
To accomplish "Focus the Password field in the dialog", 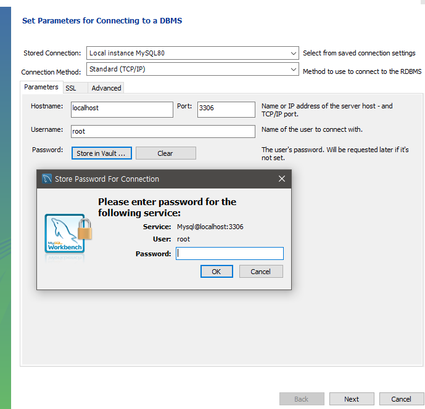I will (229, 253).
